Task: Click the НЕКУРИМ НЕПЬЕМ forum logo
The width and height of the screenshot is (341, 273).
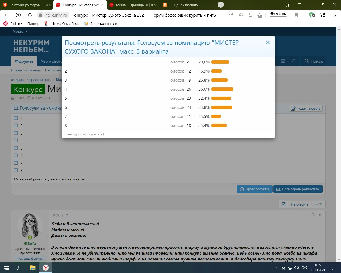Action: tap(31, 46)
